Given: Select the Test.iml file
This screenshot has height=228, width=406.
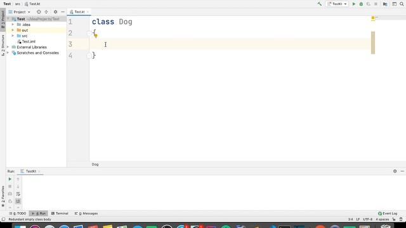Looking at the screenshot, I should tap(26, 41).
